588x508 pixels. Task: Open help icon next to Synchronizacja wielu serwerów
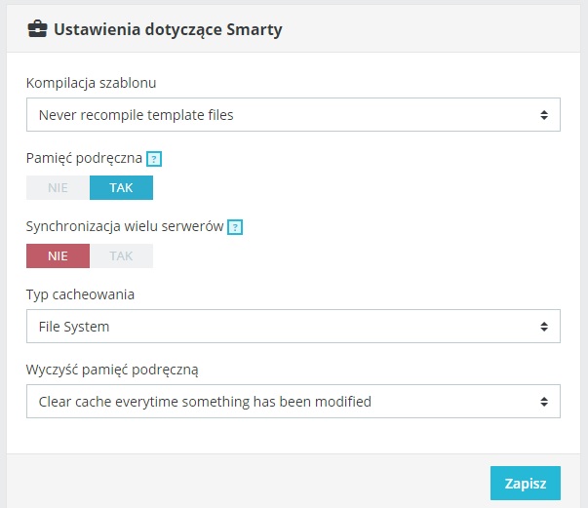click(x=235, y=227)
